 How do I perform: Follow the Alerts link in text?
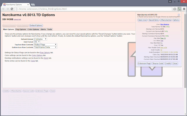click(46, 58)
